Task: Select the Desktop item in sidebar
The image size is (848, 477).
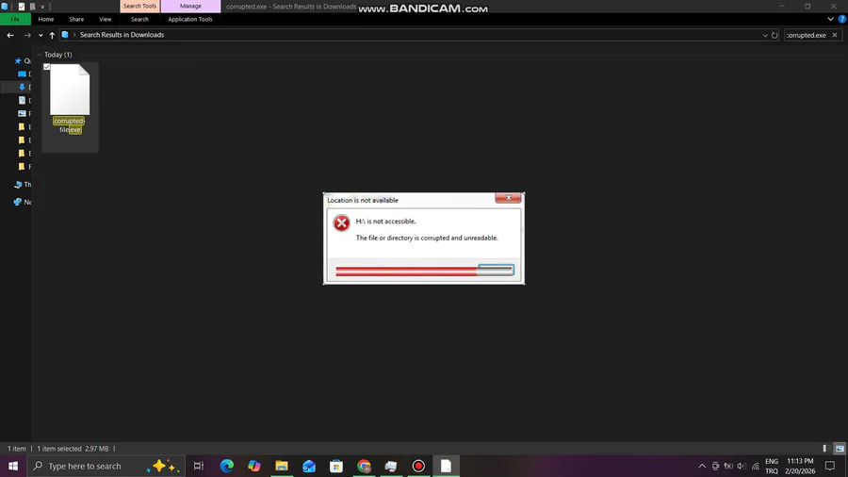Action: click(x=24, y=74)
